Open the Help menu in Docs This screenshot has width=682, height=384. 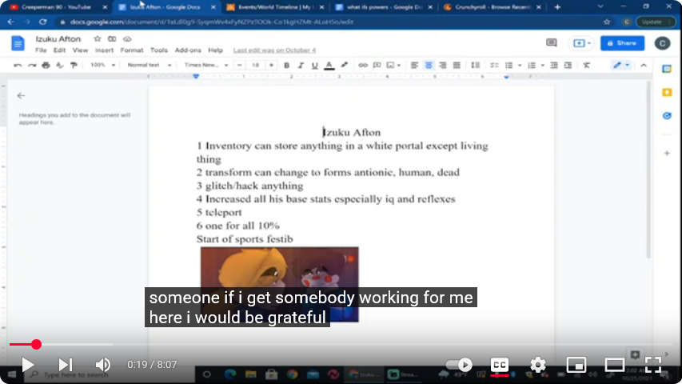(215, 50)
